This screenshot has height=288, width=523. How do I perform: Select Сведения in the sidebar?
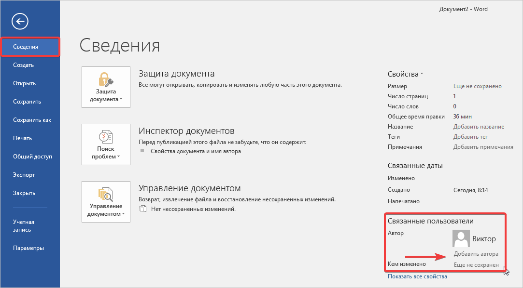(x=30, y=47)
